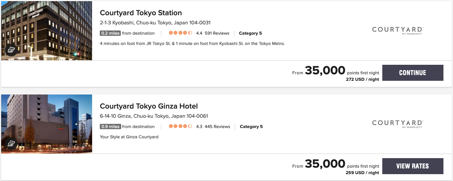The width and height of the screenshot is (453, 181).
Task: Open the Courtyard Tokyo Ginza Hotel title
Action: (x=149, y=106)
